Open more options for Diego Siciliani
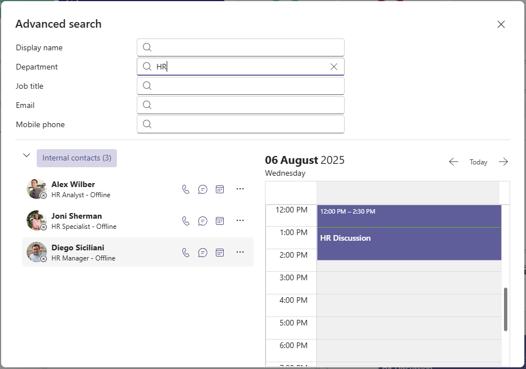Screen dimensions: 526x369 240,253
